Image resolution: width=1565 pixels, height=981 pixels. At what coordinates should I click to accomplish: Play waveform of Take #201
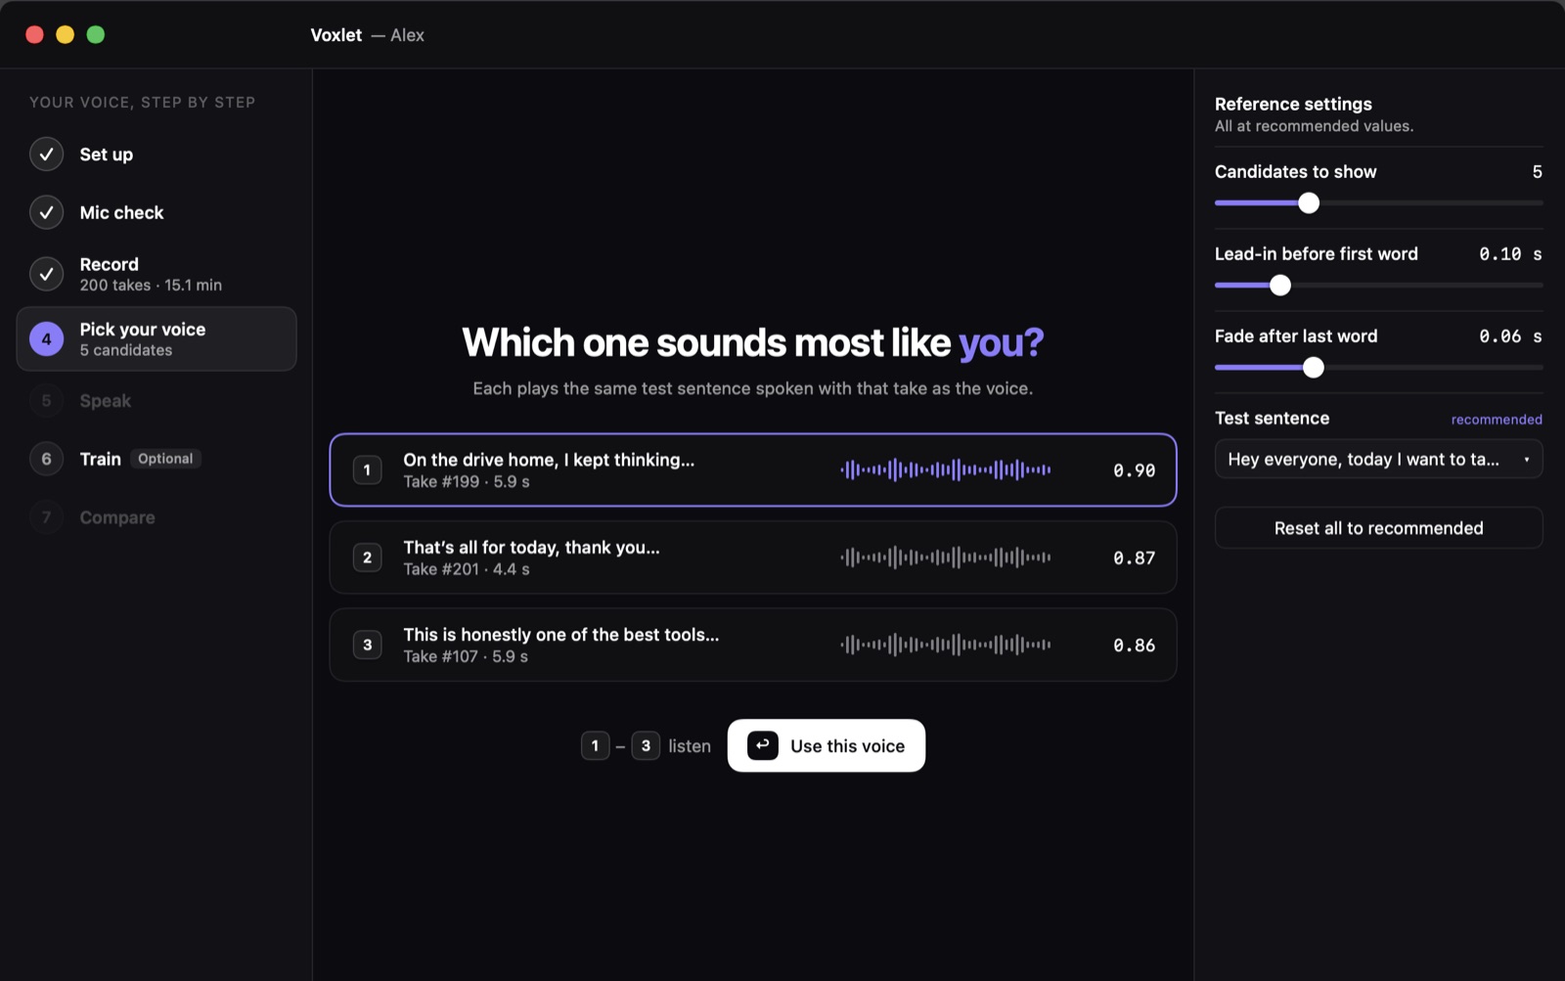(x=945, y=557)
